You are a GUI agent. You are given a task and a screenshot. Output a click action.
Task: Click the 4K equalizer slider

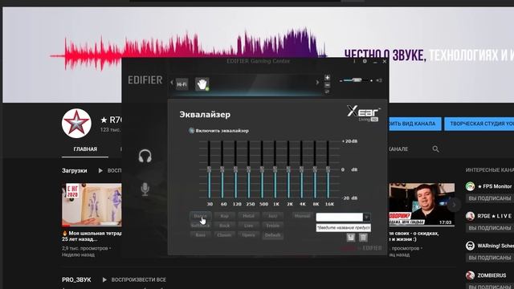click(x=302, y=169)
